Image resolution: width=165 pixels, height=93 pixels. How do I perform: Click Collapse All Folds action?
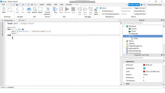click(140, 14)
